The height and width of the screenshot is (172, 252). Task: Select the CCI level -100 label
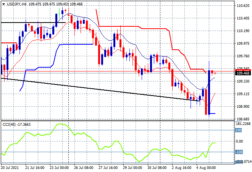(x=239, y=152)
